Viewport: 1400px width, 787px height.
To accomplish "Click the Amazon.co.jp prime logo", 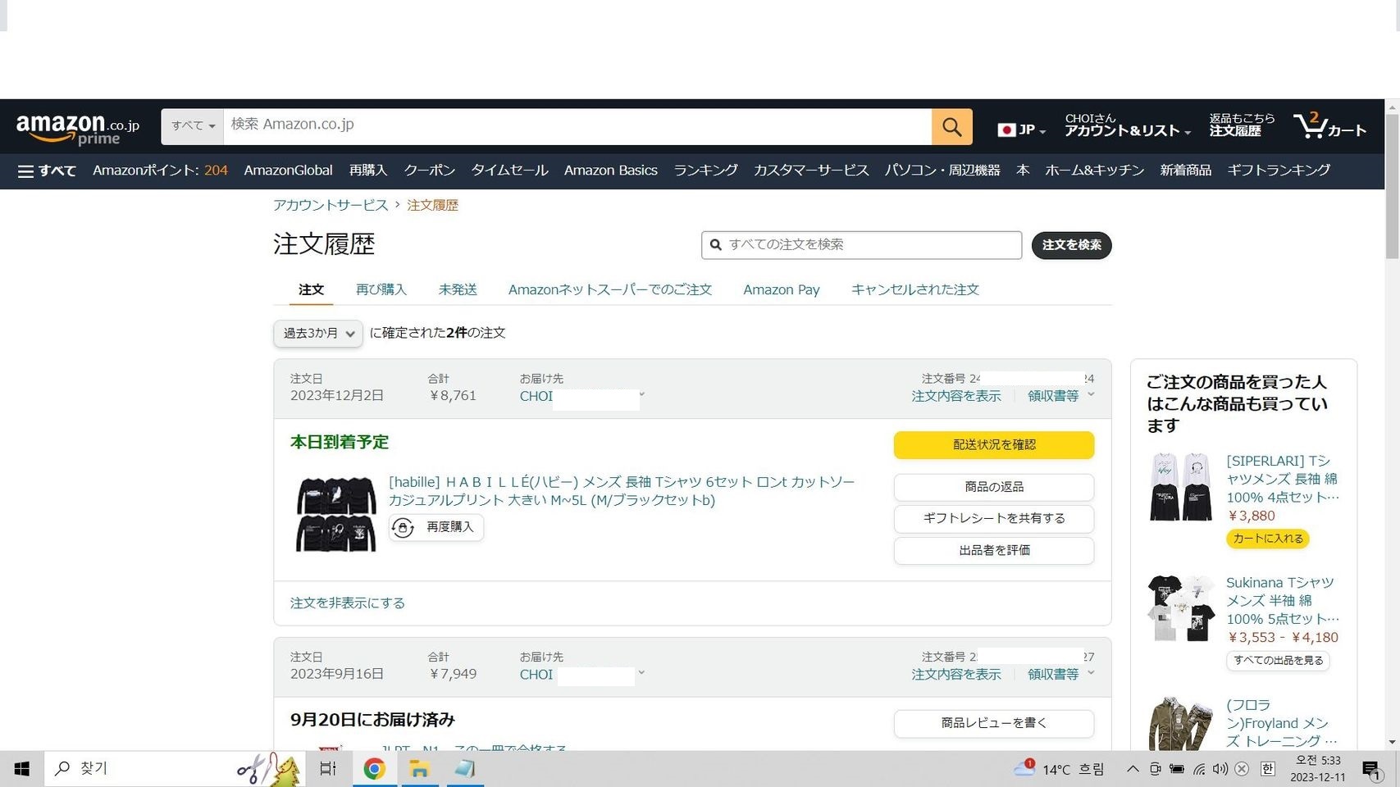I will point(78,130).
